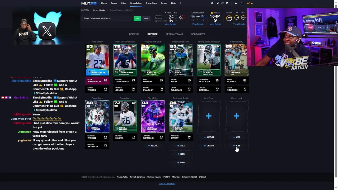Add a DT3 player
The image size is (338, 190).
181,154
